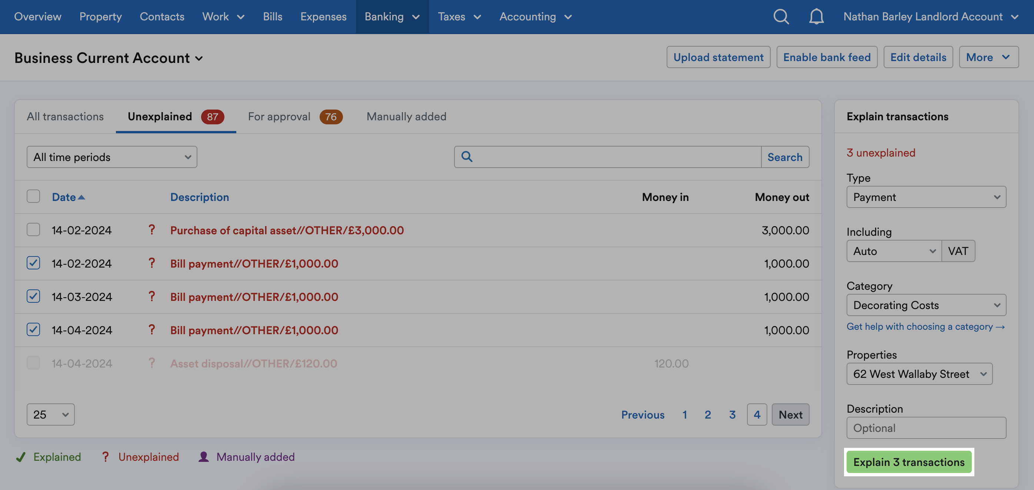This screenshot has height=490, width=1034.
Task: Open the Including Auto VAT dropdown
Action: 894,251
